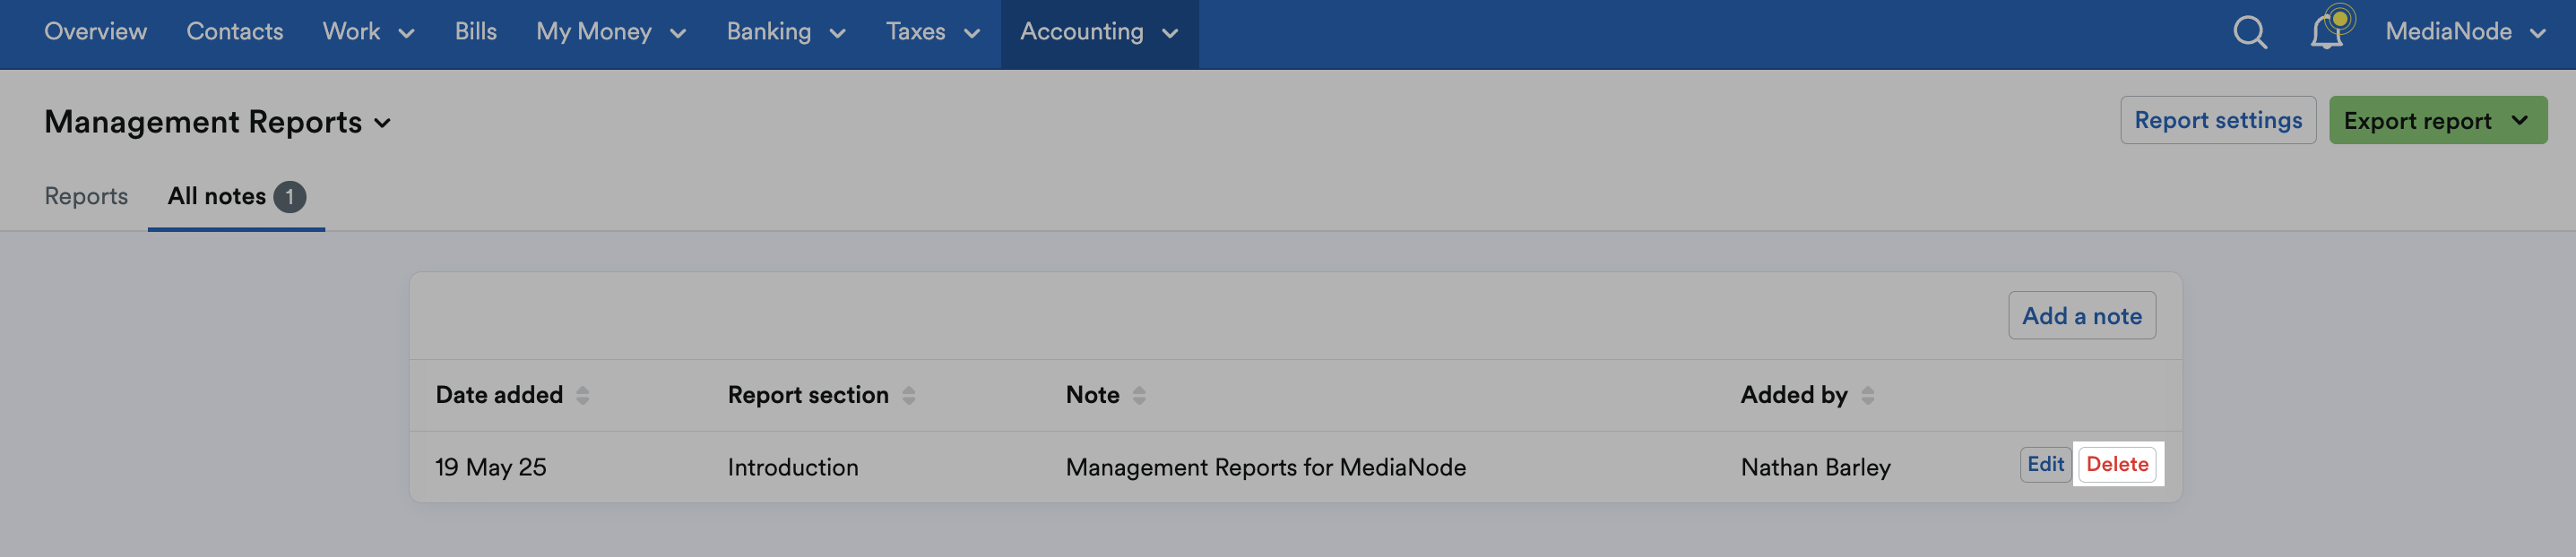Viewport: 2576px width, 557px height.
Task: Edit the Introduction note
Action: pyautogui.click(x=2045, y=464)
